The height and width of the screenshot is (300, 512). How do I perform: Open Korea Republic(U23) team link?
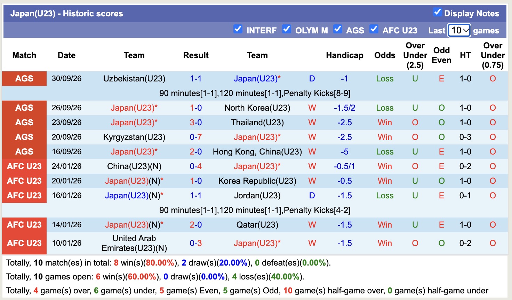[x=257, y=181]
